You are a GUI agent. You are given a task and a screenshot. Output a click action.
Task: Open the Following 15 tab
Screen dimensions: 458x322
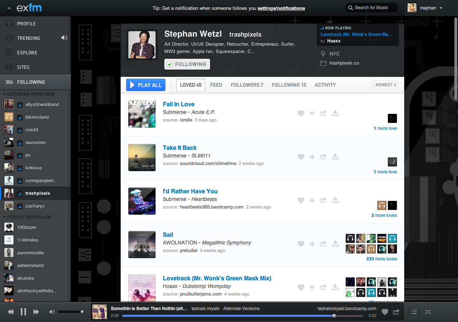289,85
